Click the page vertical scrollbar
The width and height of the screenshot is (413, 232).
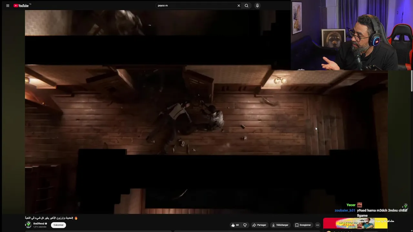click(412, 81)
